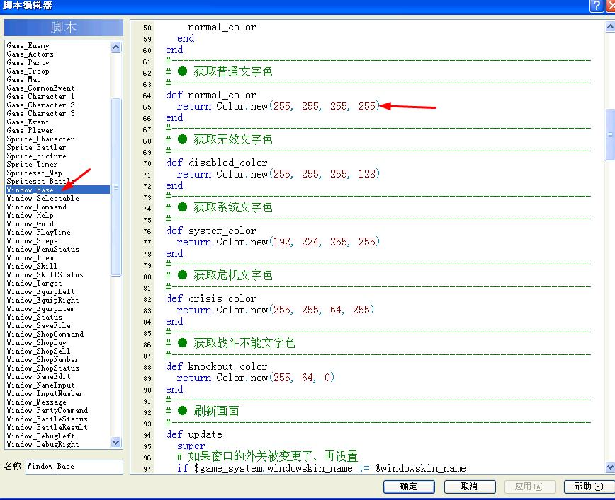615x500 pixels.
Task: Click the script list scrollbar thumb
Action: 116,187
